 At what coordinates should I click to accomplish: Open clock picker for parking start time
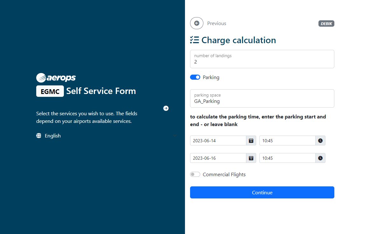[320, 141]
